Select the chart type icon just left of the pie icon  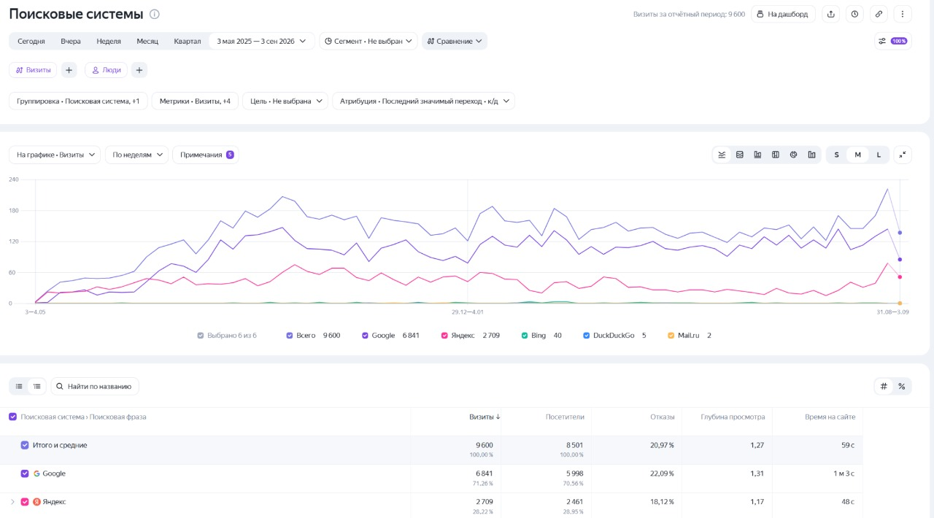[x=776, y=155]
